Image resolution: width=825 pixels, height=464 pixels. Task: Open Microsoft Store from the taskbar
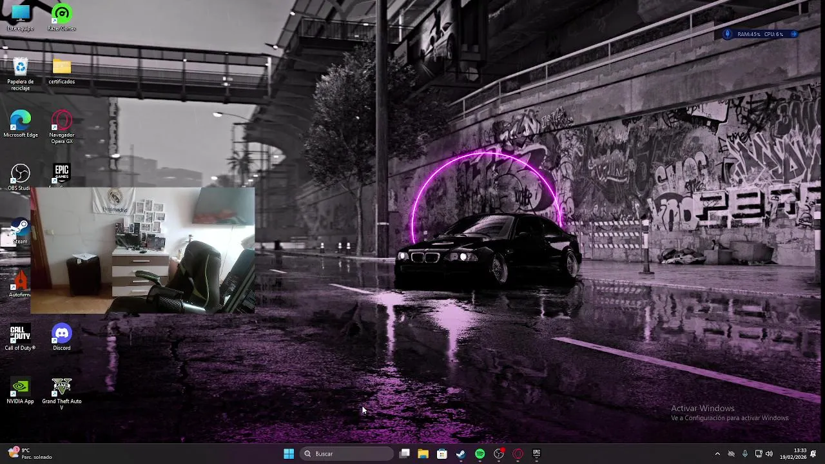tap(442, 454)
